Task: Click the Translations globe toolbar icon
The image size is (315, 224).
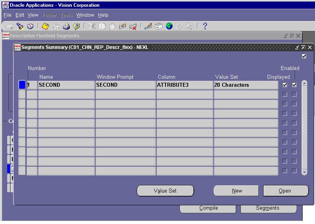Action: (169, 26)
